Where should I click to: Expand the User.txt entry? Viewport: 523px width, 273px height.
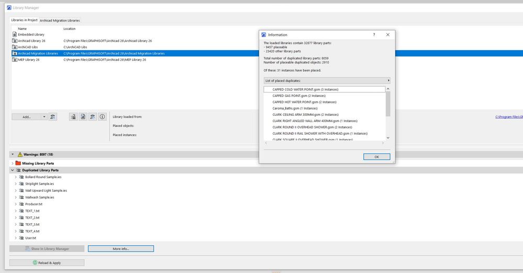pos(16,238)
